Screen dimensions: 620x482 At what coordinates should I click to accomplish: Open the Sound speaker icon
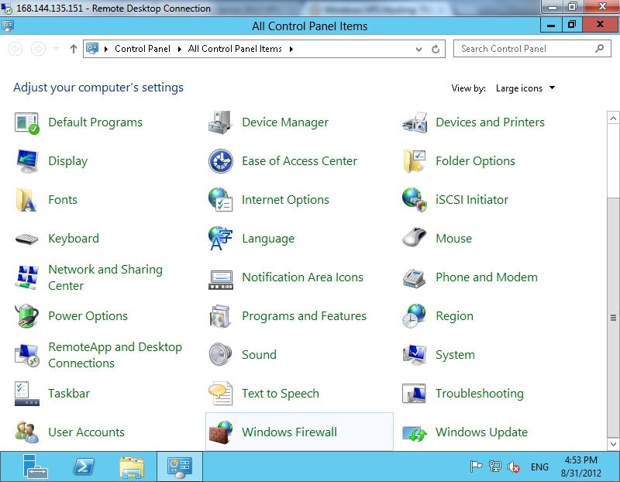[x=220, y=354]
